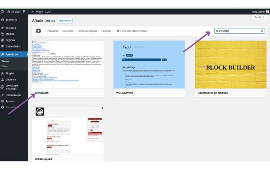
Task: Open the Hola, admin account menu
Action: (258, 12)
